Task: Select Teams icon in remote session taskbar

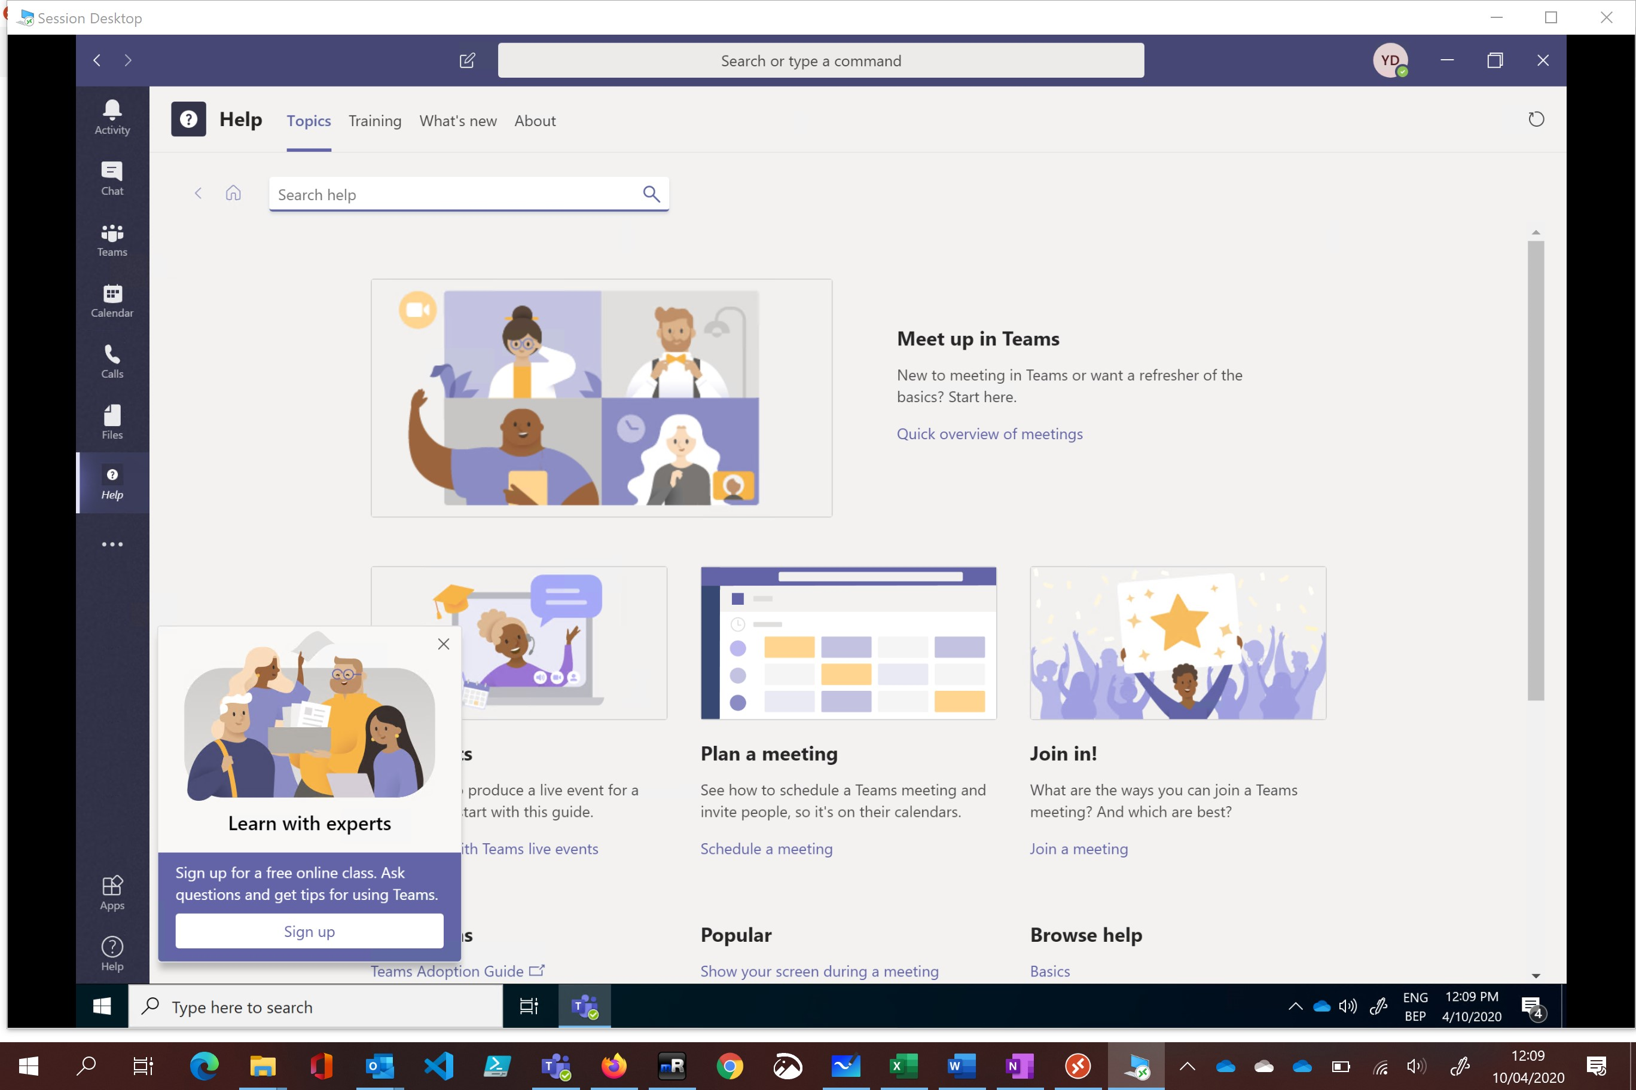Action: [x=584, y=1006]
